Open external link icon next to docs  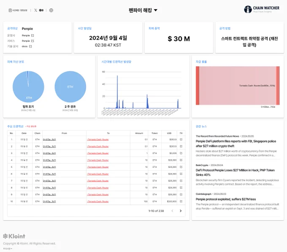[30, 46]
